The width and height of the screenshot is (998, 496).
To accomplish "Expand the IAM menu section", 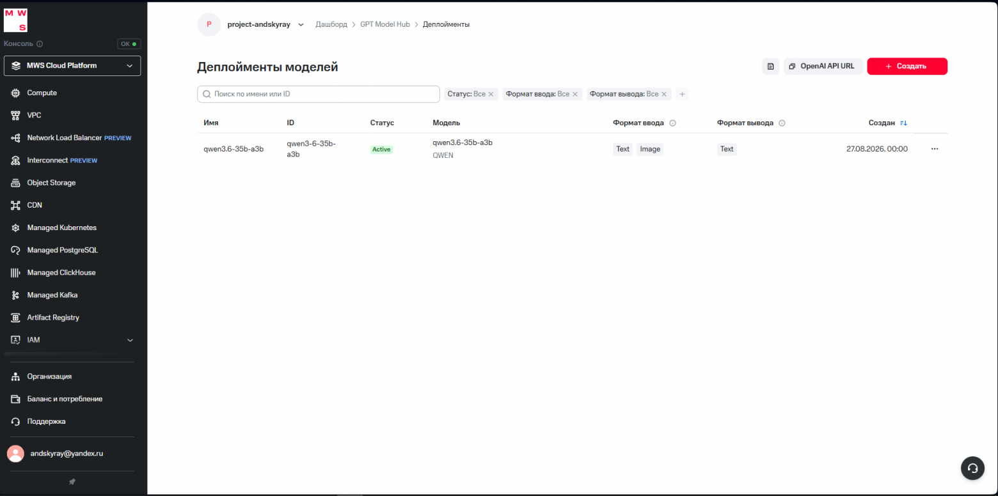I will (x=130, y=340).
